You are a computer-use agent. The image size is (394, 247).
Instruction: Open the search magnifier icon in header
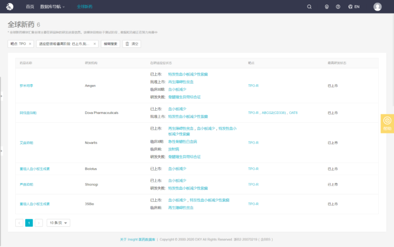click(309, 7)
